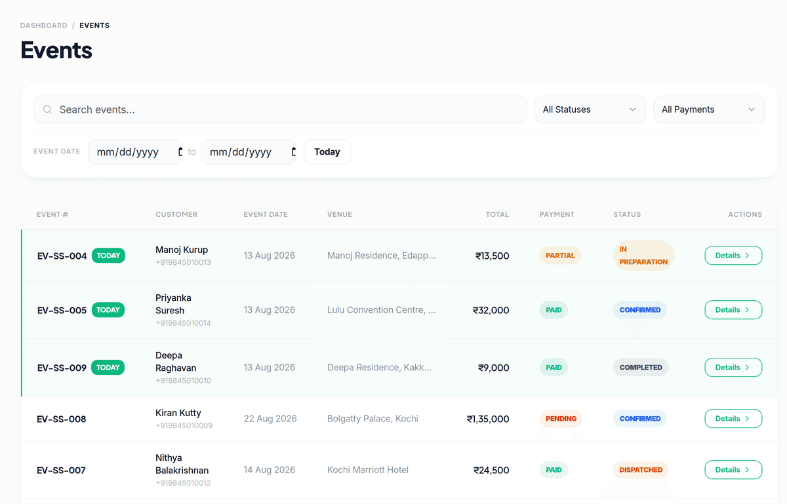Click PAID badge in EV-SS-007 row
This screenshot has height=504, width=787.
click(554, 470)
